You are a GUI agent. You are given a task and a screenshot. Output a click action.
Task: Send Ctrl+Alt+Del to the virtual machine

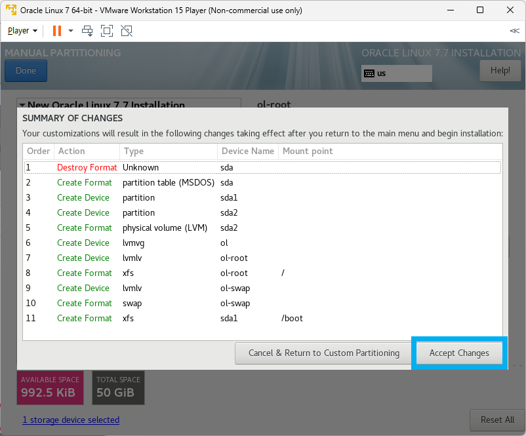[x=87, y=31]
